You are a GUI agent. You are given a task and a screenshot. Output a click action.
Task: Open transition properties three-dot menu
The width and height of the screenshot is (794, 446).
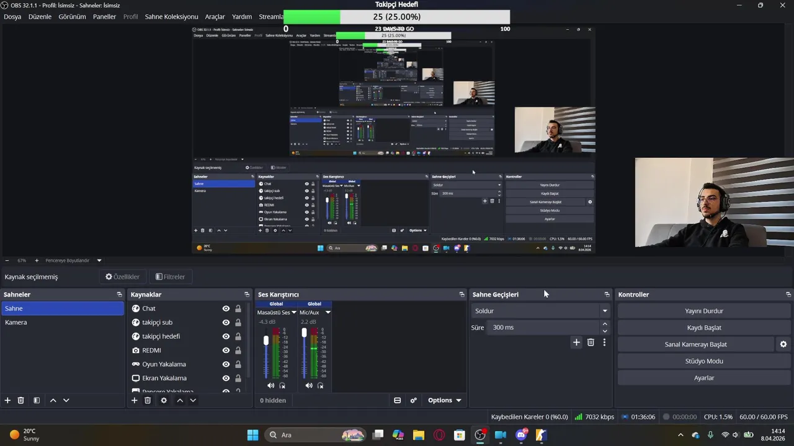[x=604, y=342]
